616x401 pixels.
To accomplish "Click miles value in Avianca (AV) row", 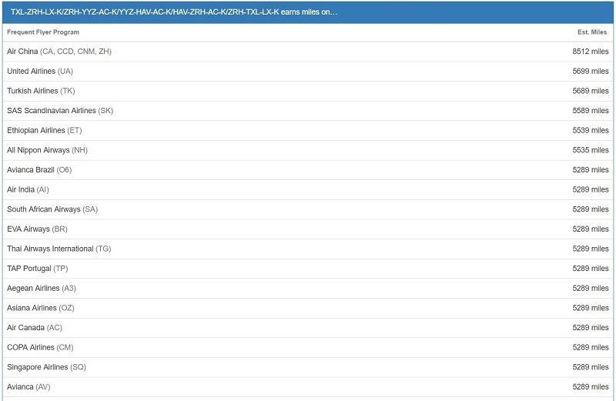I will [591, 387].
